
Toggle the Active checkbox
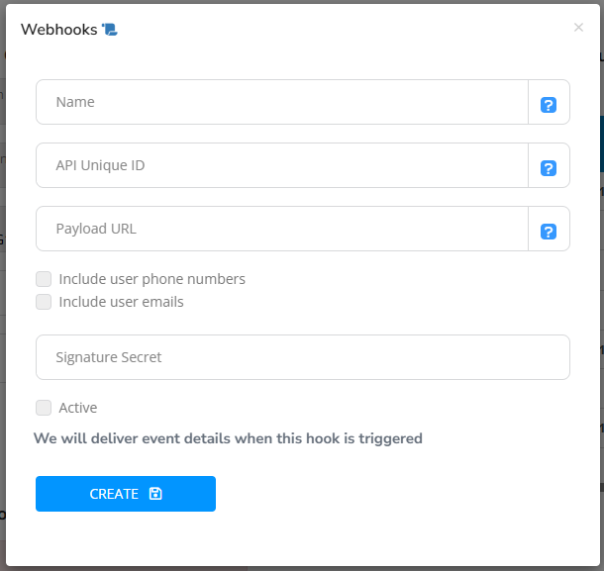[44, 408]
